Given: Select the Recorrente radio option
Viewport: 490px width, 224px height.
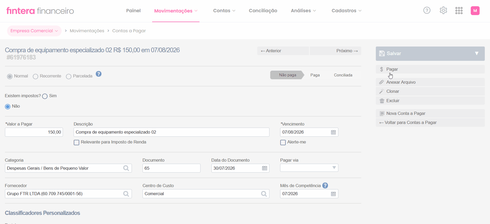Looking at the screenshot, I should (36, 76).
